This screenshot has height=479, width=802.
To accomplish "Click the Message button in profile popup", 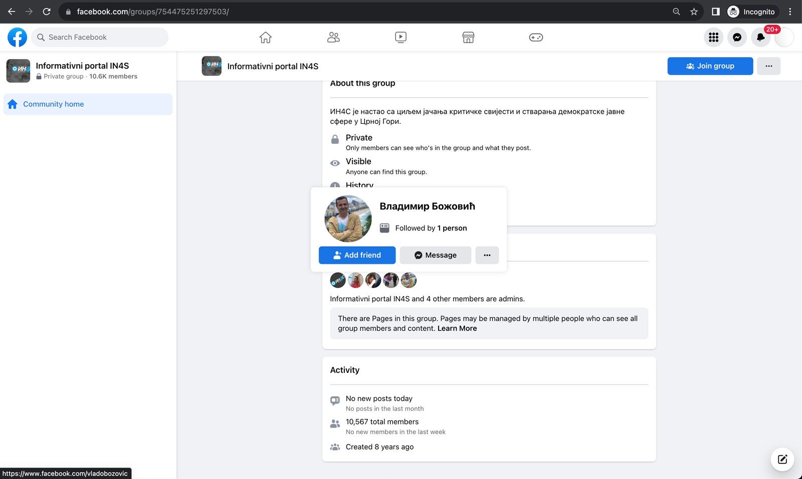I will click(436, 255).
